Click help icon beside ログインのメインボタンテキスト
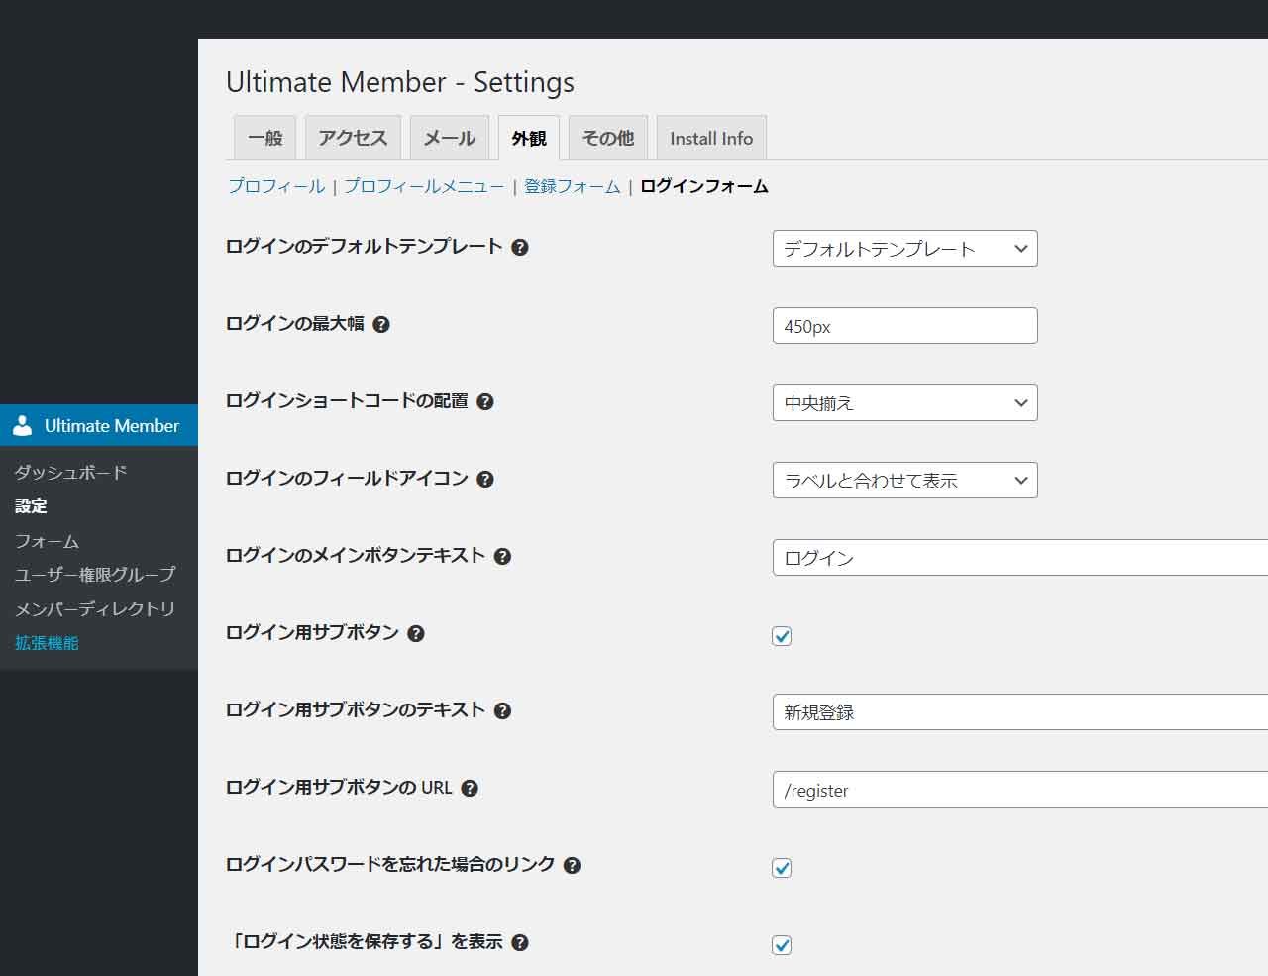Viewport: 1268px width, 976px height. (502, 557)
